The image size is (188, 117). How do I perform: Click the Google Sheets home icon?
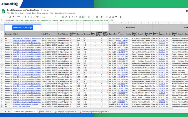coord(3,11)
